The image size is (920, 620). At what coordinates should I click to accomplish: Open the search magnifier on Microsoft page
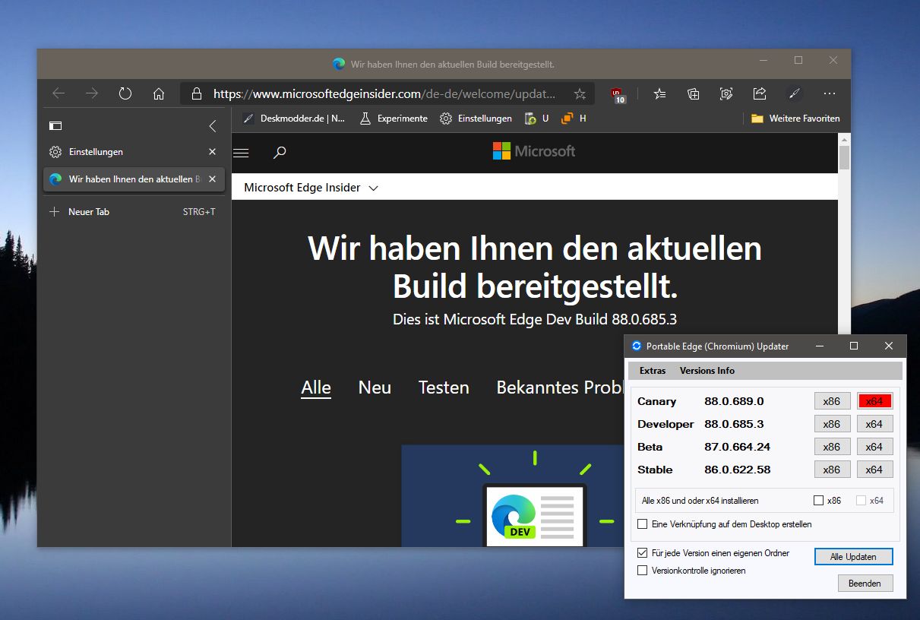pos(280,152)
